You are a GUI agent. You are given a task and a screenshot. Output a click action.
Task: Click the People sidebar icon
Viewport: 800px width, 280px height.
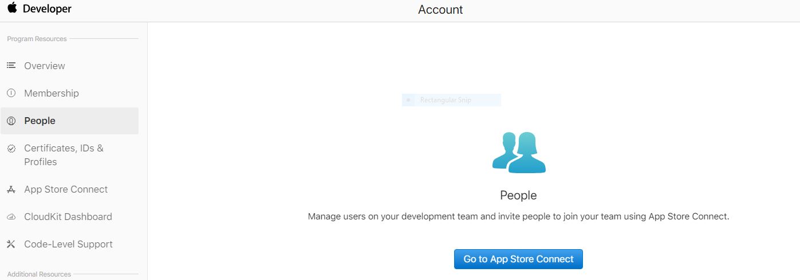tap(11, 121)
